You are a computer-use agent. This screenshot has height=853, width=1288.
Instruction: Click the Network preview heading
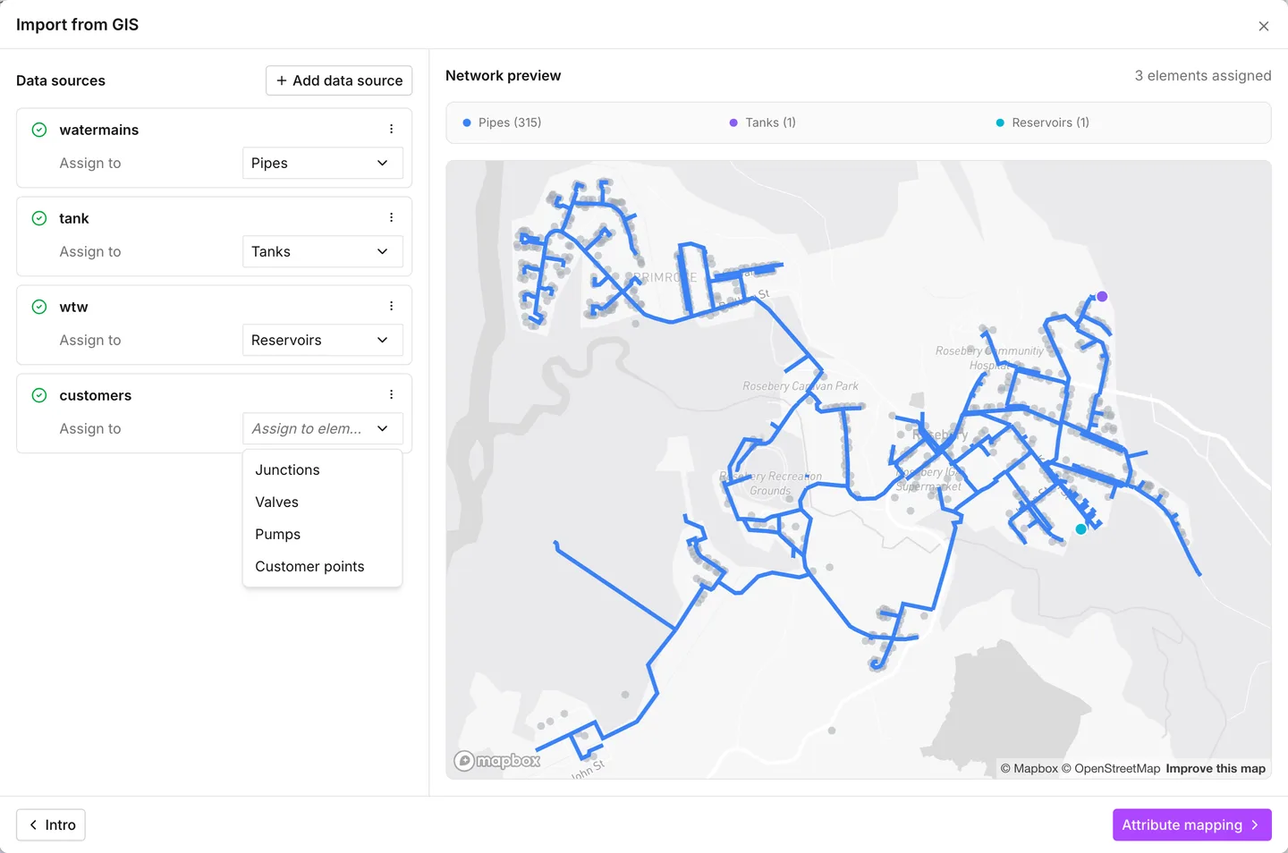[x=504, y=76]
